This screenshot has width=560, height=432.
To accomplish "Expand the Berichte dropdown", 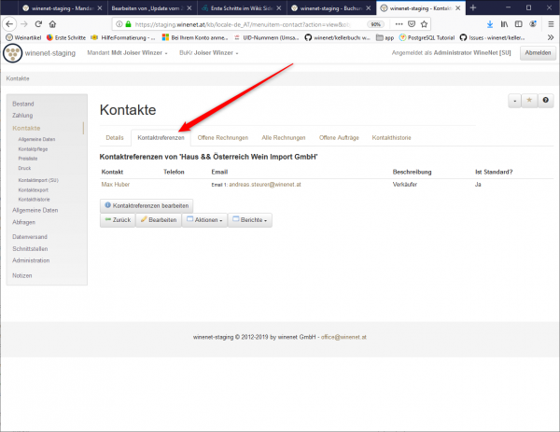I will 249,220.
